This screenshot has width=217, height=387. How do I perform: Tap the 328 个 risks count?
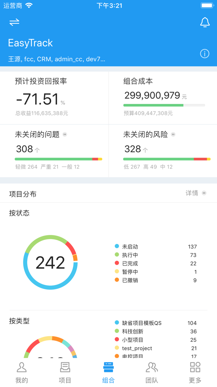(136, 149)
